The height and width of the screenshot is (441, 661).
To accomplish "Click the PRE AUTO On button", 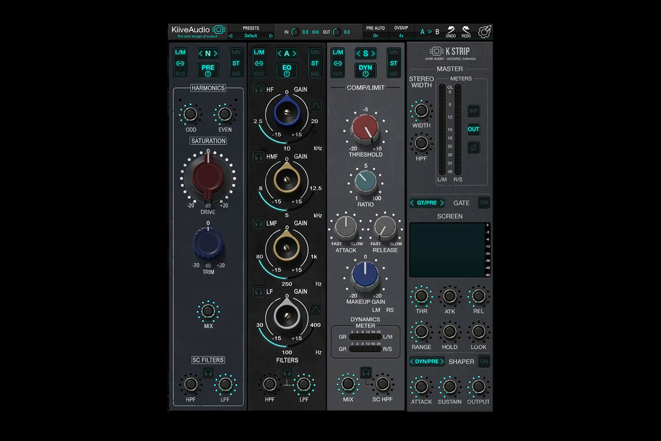I will click(x=375, y=35).
